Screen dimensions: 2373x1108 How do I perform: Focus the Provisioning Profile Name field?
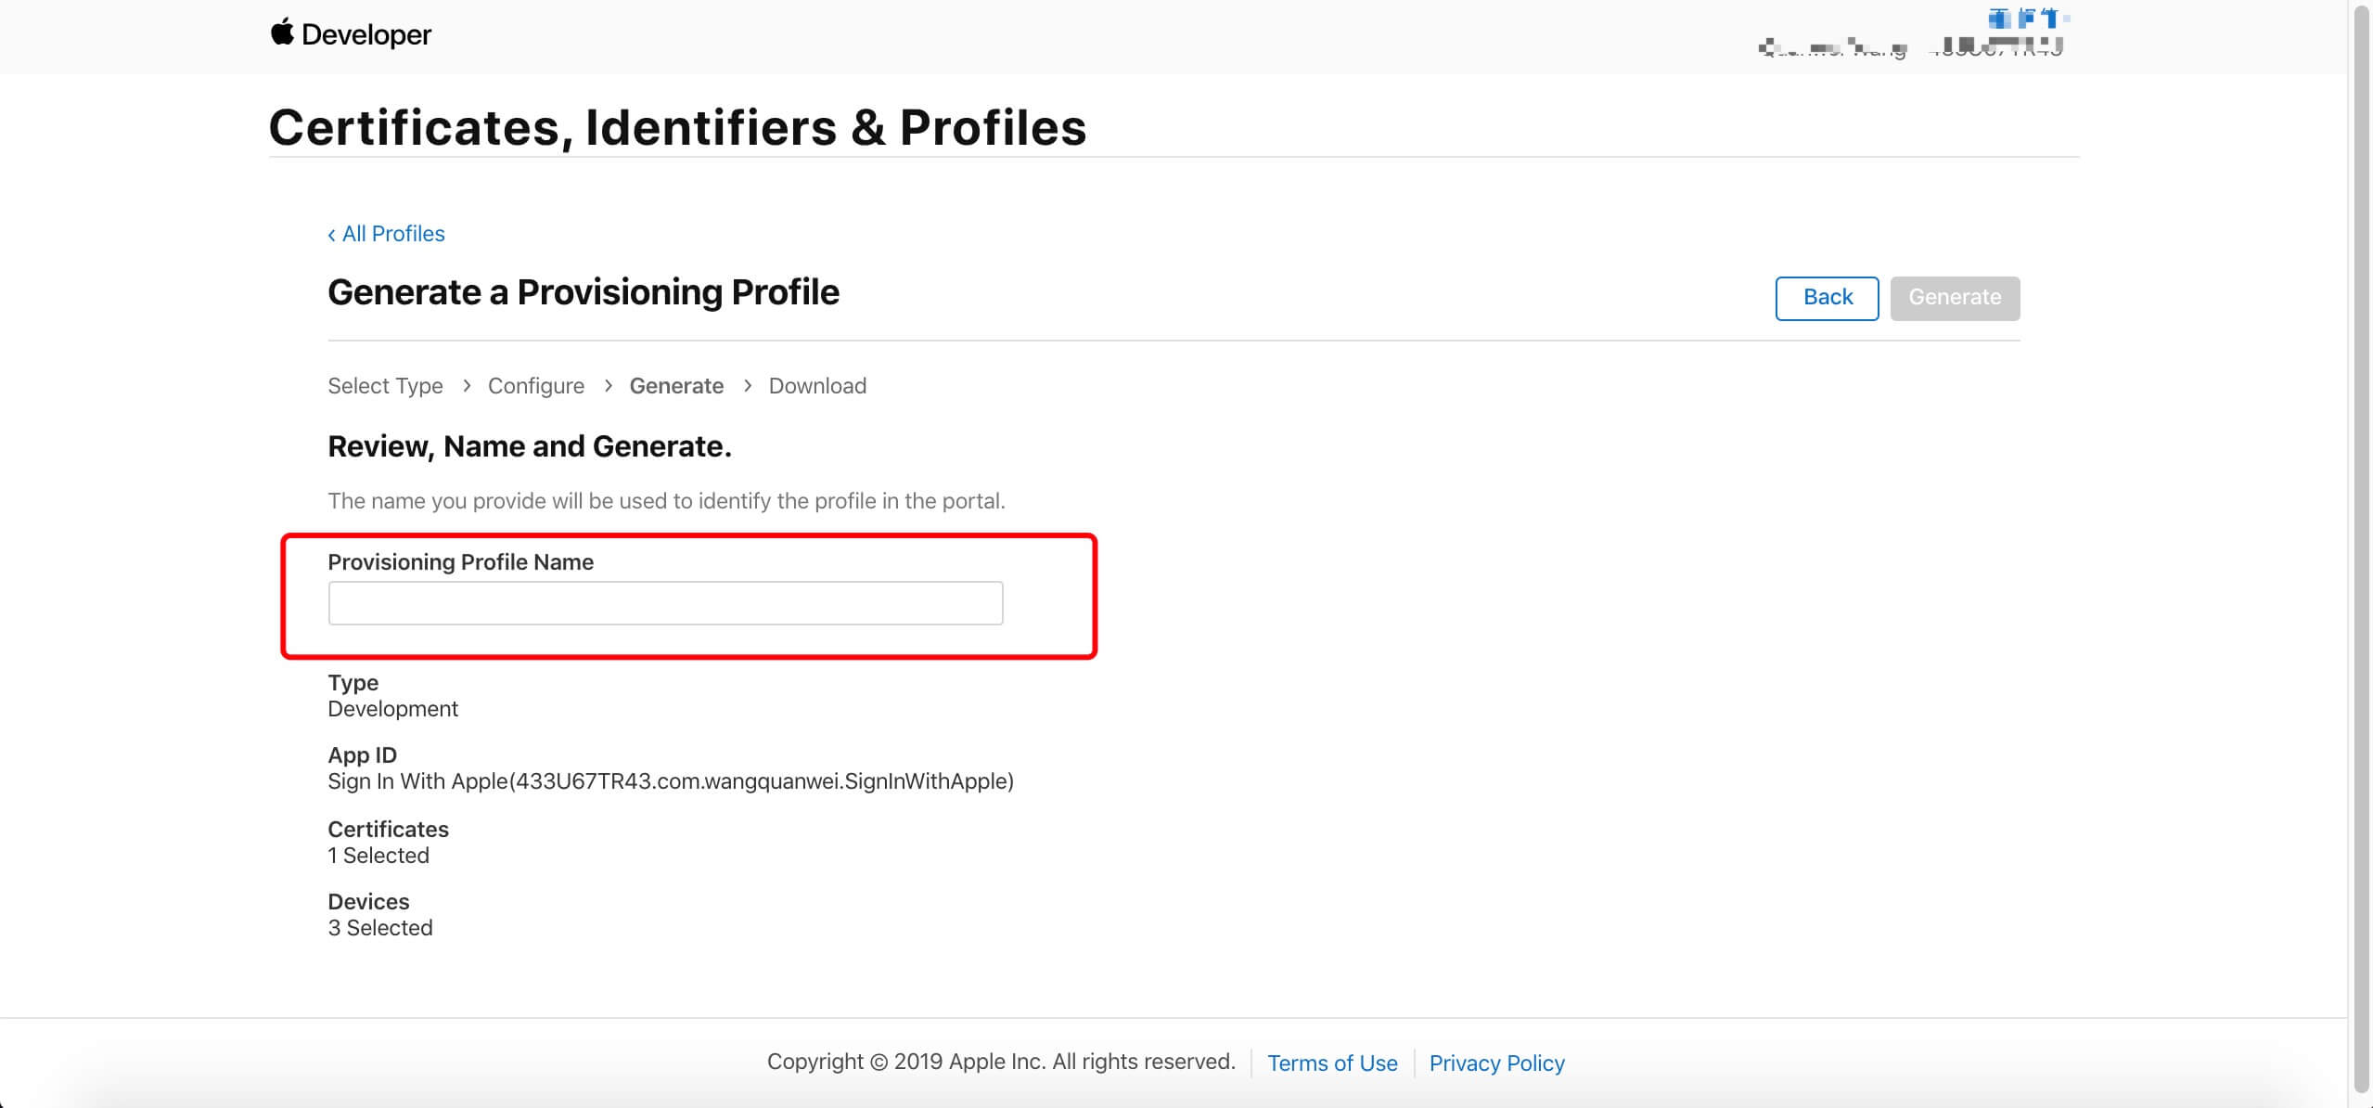coord(665,603)
